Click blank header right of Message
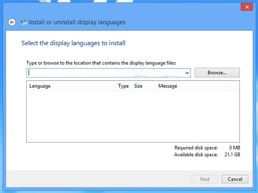This screenshot has height=193, width=258. point(235,86)
